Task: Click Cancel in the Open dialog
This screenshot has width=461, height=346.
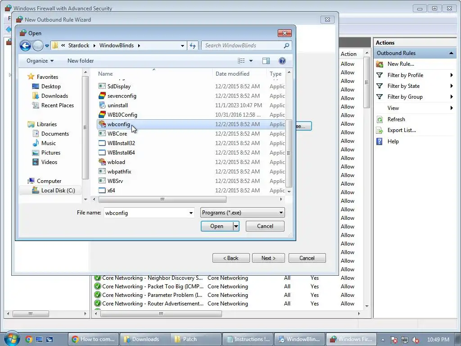Action: 265,226
